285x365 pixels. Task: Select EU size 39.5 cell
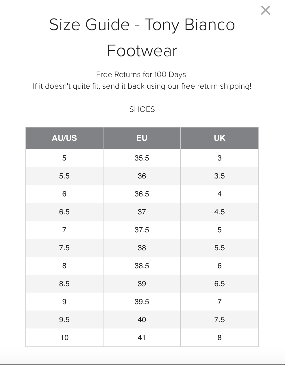coord(142,302)
